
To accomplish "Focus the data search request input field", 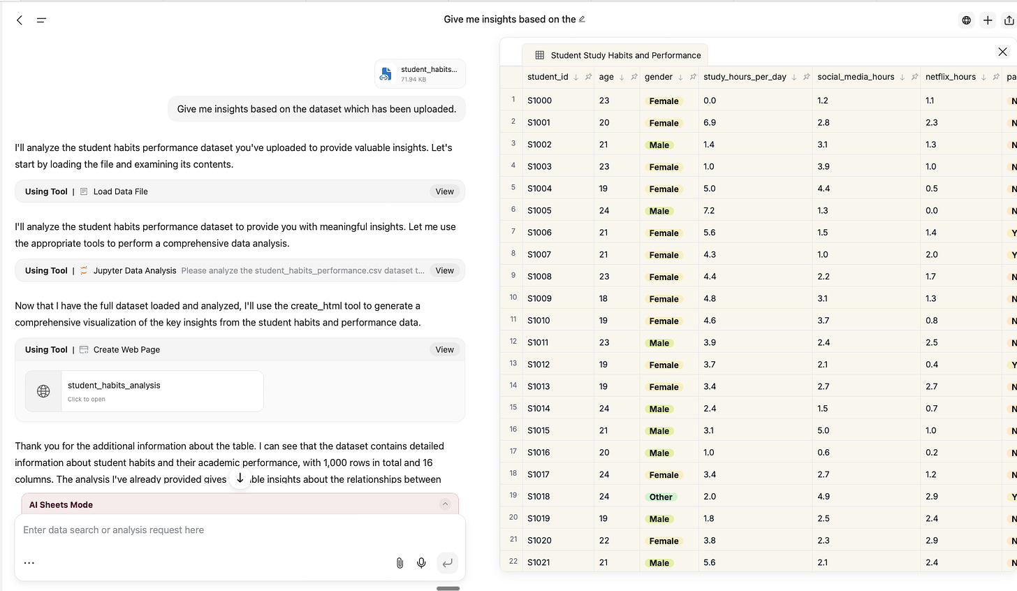I will (x=240, y=530).
